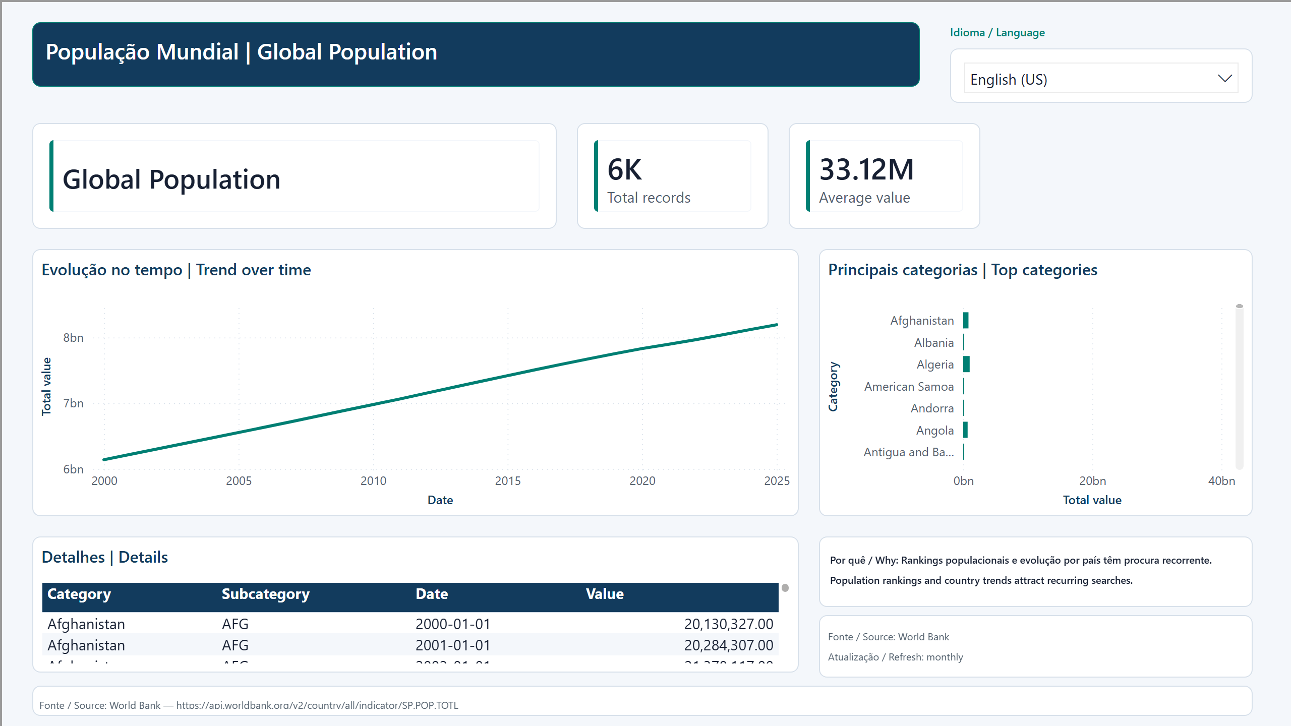Select the 33.12M average figure
This screenshot has height=726, width=1291.
point(866,169)
